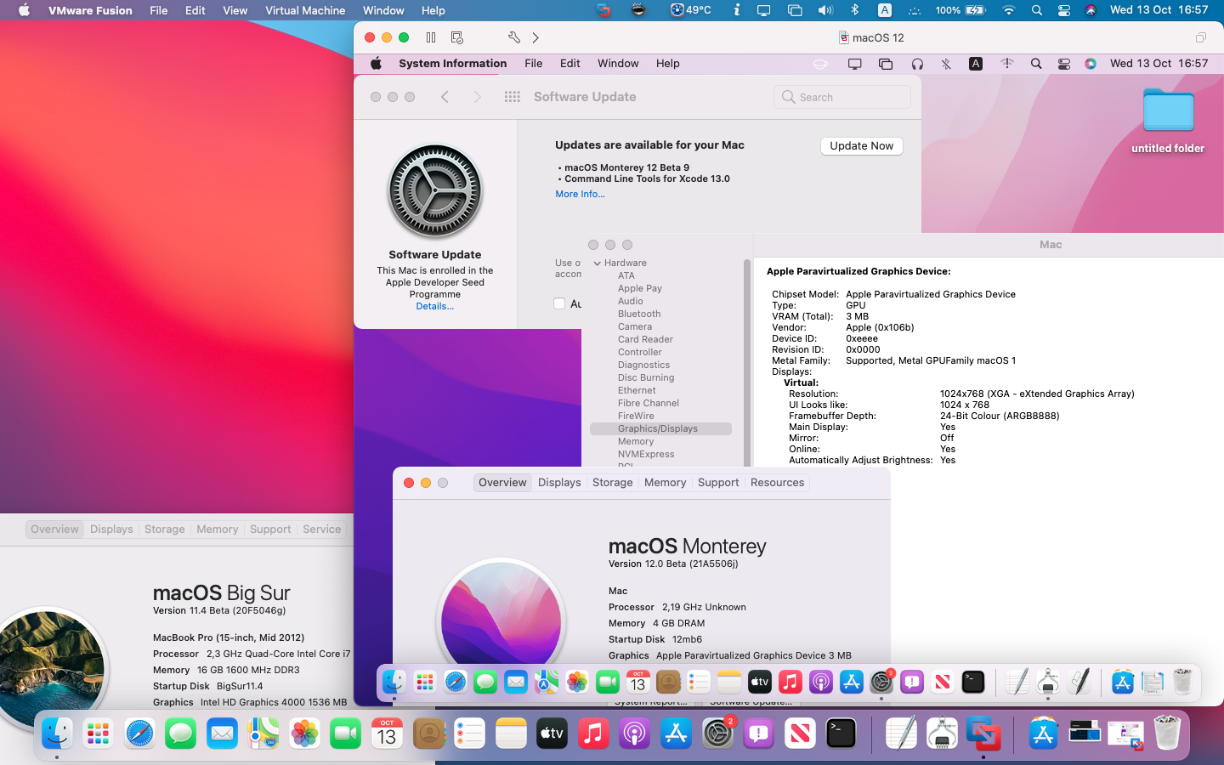Click the Wi-Fi icon in host menu bar
Screen dimensions: 1224x765
coord(1009,10)
